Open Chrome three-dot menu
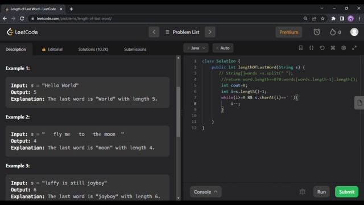 pos(359,19)
